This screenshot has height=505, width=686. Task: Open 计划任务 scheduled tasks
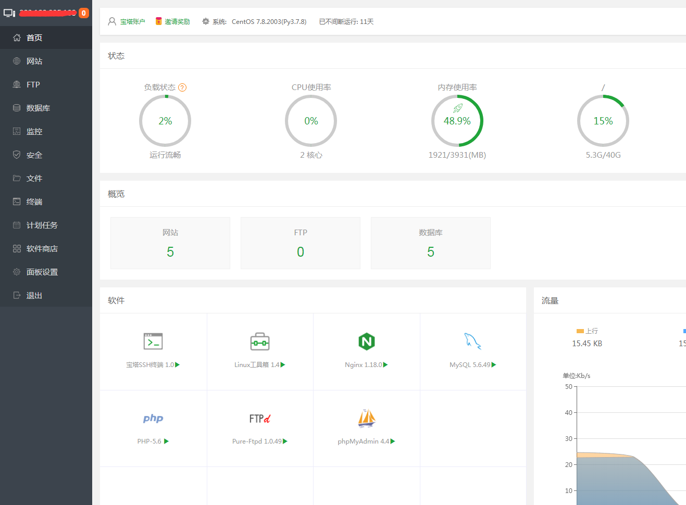click(46, 225)
